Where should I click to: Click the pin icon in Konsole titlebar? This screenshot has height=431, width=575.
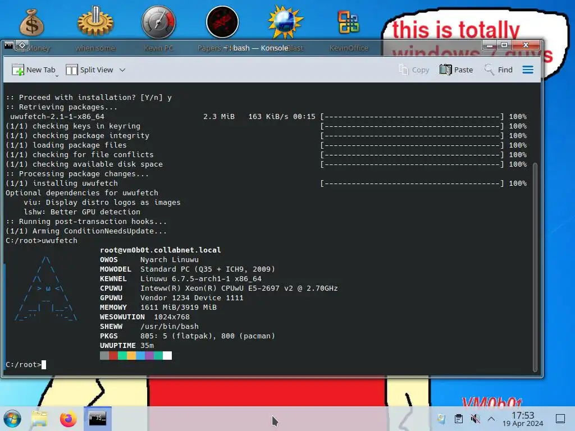click(x=22, y=45)
